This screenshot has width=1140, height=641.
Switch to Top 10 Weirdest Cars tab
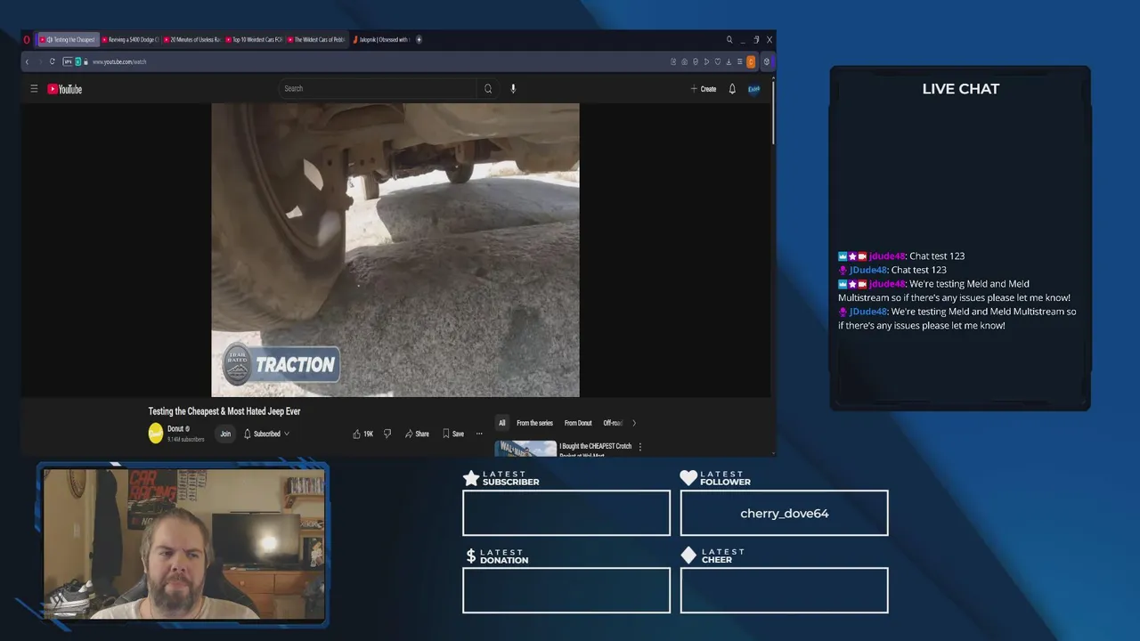254,39
